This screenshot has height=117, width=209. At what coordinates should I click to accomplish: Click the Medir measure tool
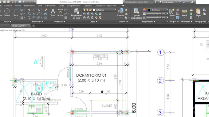click(x=185, y=13)
